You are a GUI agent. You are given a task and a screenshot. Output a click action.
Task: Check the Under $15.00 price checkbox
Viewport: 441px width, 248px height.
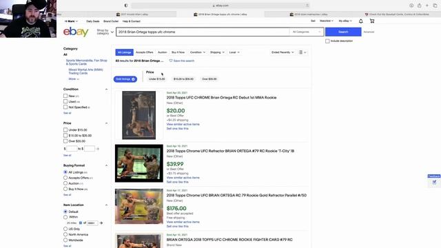click(65, 130)
